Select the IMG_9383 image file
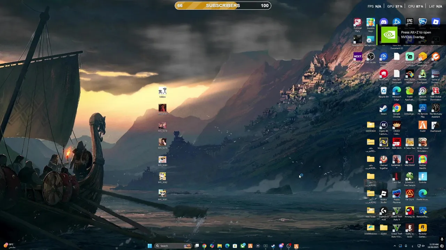 (x=162, y=160)
